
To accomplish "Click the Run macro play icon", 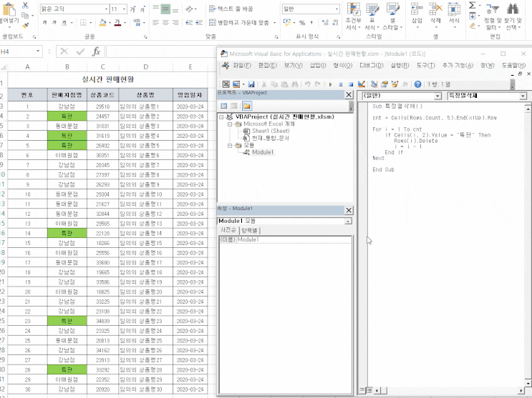I will pyautogui.click(x=331, y=84).
